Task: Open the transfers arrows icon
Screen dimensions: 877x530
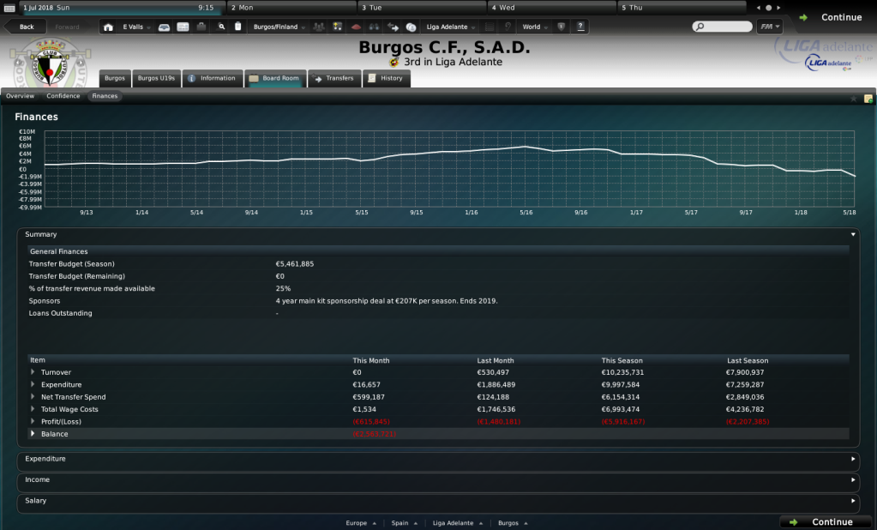Action: pyautogui.click(x=393, y=27)
